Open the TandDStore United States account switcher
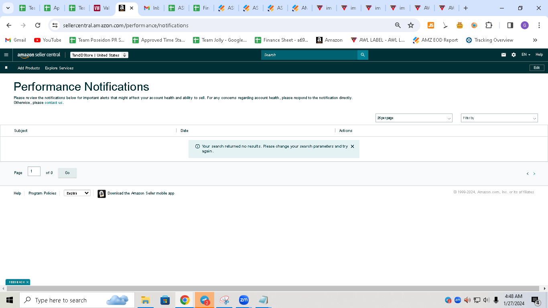 click(99, 55)
